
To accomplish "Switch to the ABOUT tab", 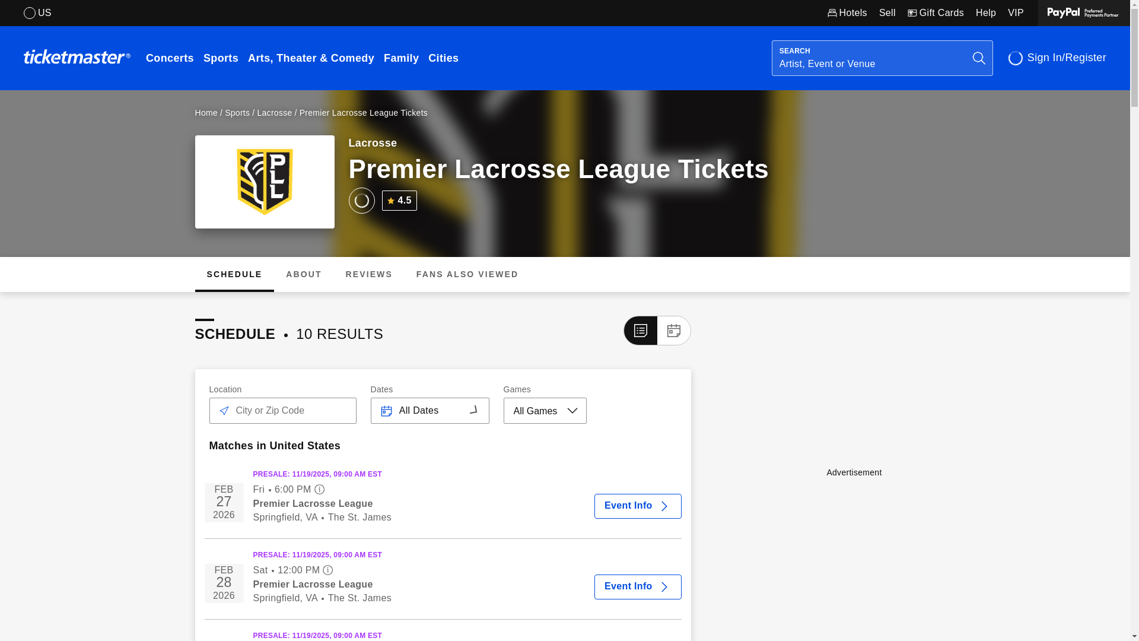I will pyautogui.click(x=304, y=274).
